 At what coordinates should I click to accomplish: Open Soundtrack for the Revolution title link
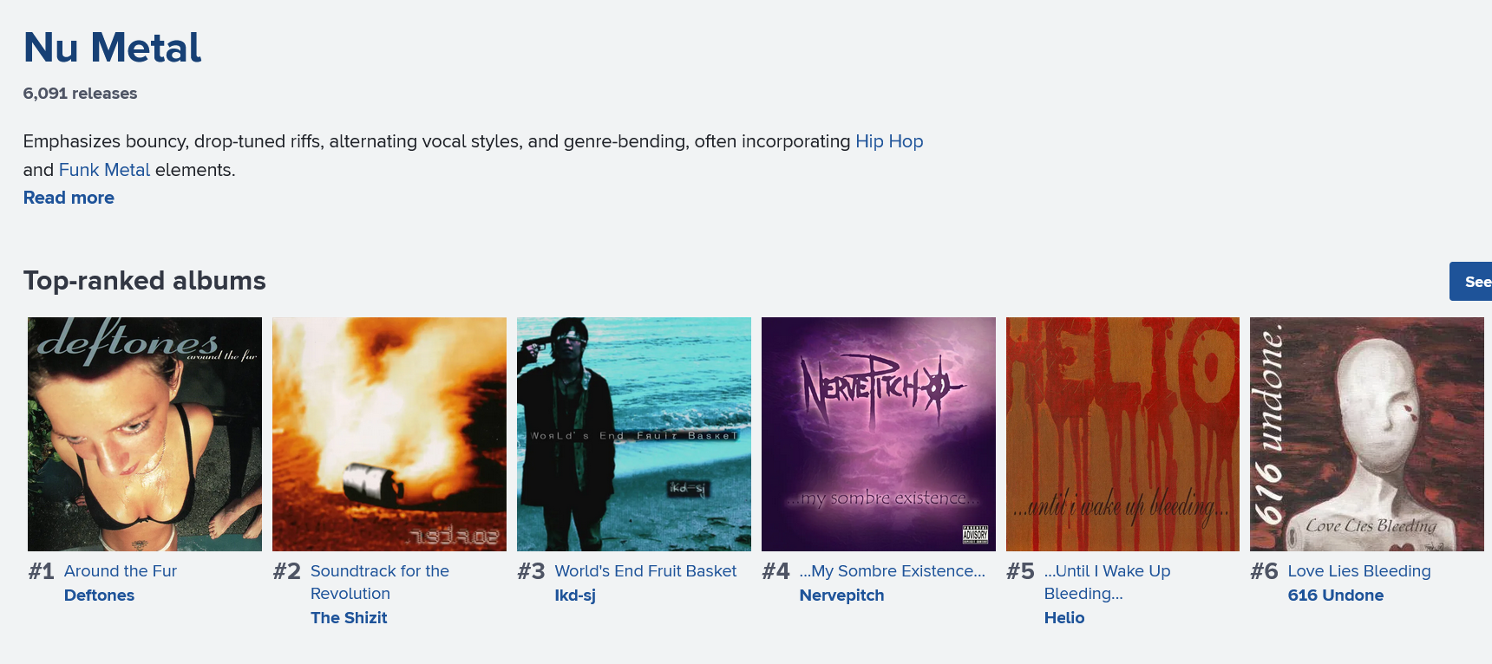point(380,583)
